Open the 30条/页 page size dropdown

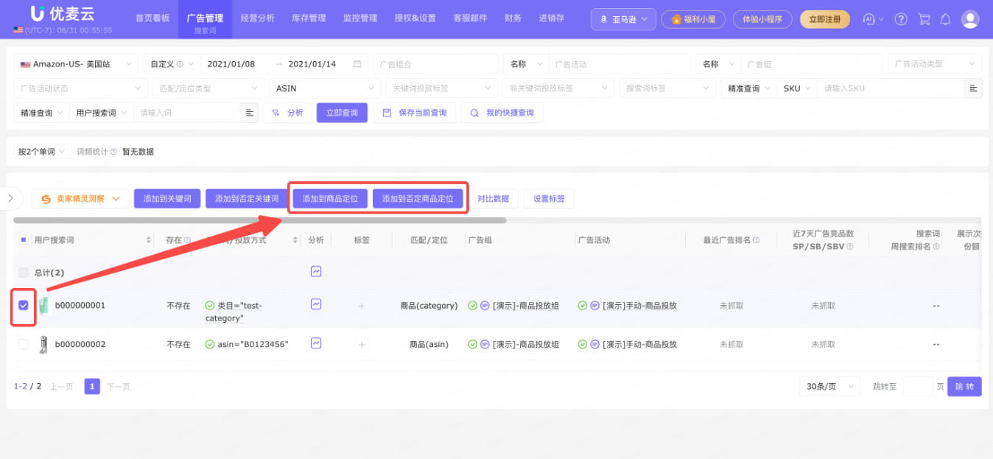(829, 387)
